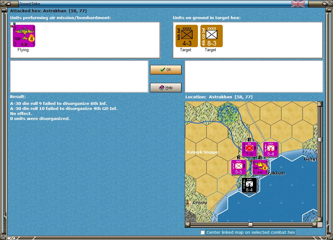
Task: Click map vertical scrollbar up arrow
Action: click(x=320, y=104)
